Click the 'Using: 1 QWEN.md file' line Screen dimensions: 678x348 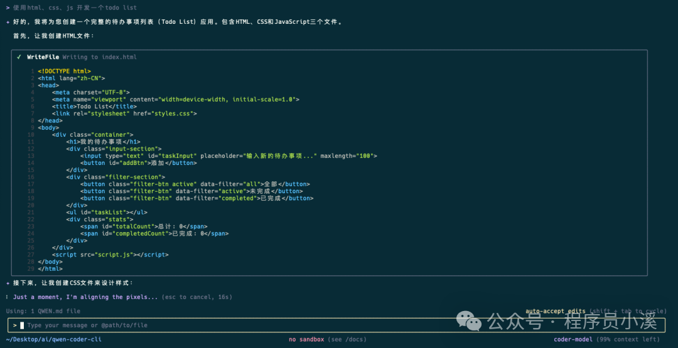point(43,311)
